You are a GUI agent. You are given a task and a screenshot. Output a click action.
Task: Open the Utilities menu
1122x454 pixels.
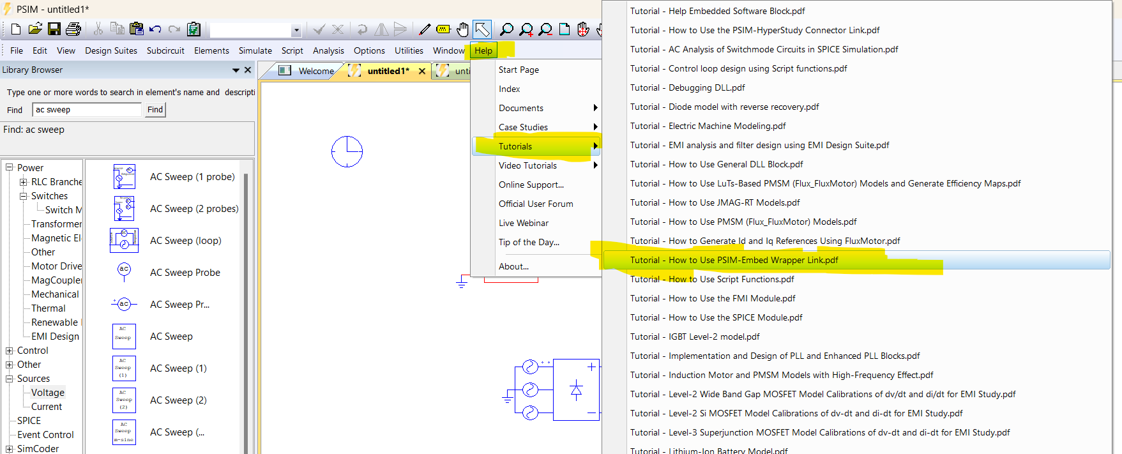coord(409,50)
